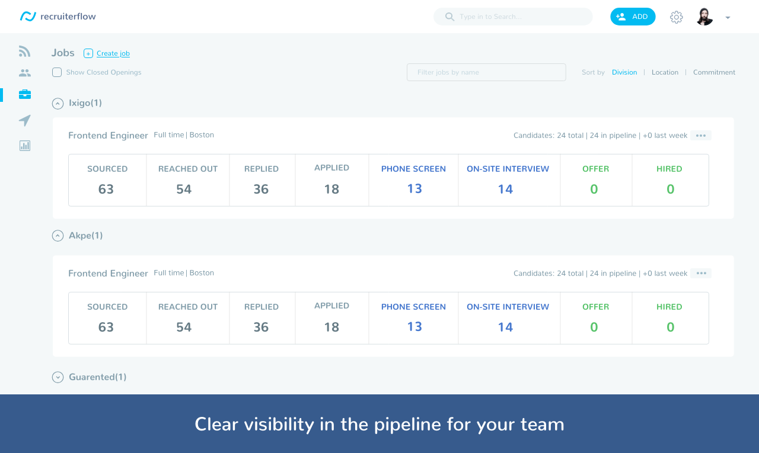Click the ADD button
The width and height of the screenshot is (759, 453).
click(633, 17)
